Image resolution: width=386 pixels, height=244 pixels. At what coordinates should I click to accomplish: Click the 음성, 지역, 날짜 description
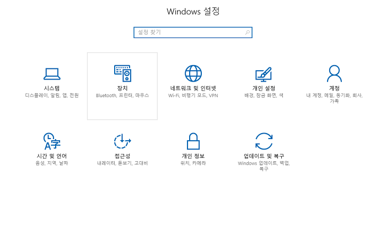52,163
